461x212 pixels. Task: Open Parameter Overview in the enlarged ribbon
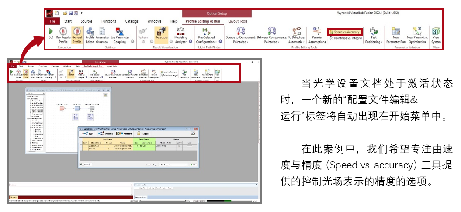102,35
